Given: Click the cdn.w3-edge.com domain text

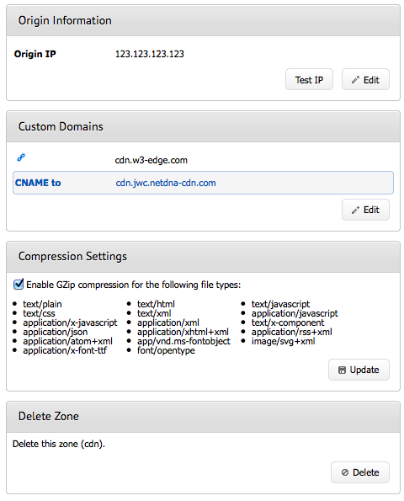Looking at the screenshot, I should tap(151, 160).
